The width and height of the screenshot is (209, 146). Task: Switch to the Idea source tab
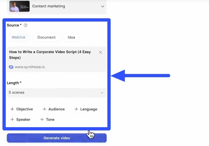[71, 37]
